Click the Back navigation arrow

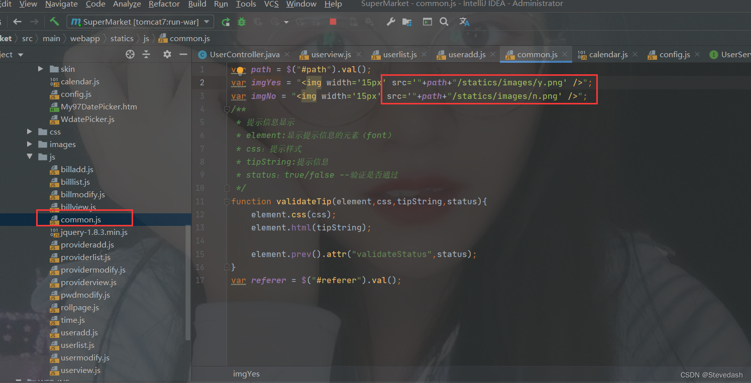coord(18,22)
